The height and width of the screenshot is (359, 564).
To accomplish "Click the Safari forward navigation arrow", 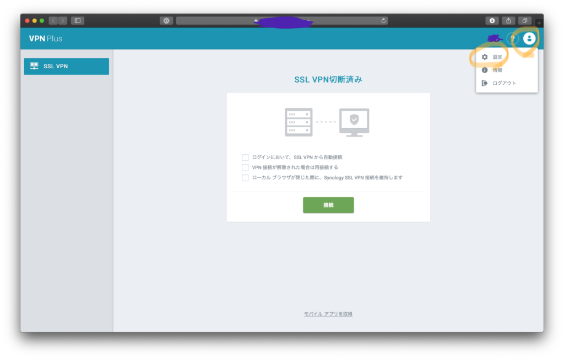I will point(63,20).
